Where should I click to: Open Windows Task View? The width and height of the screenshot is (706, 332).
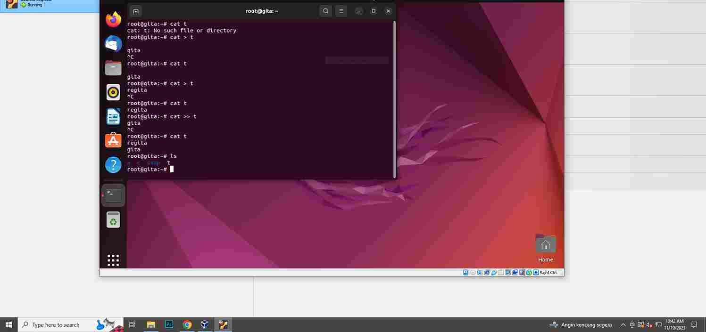tap(133, 324)
